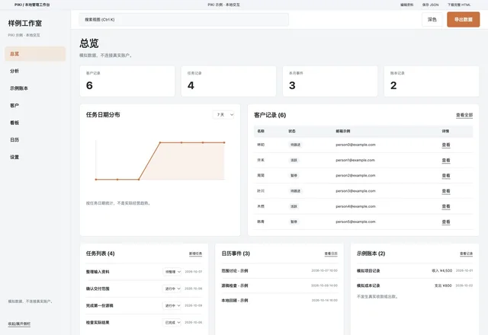Click the orange 导出数据 button

point(464,20)
